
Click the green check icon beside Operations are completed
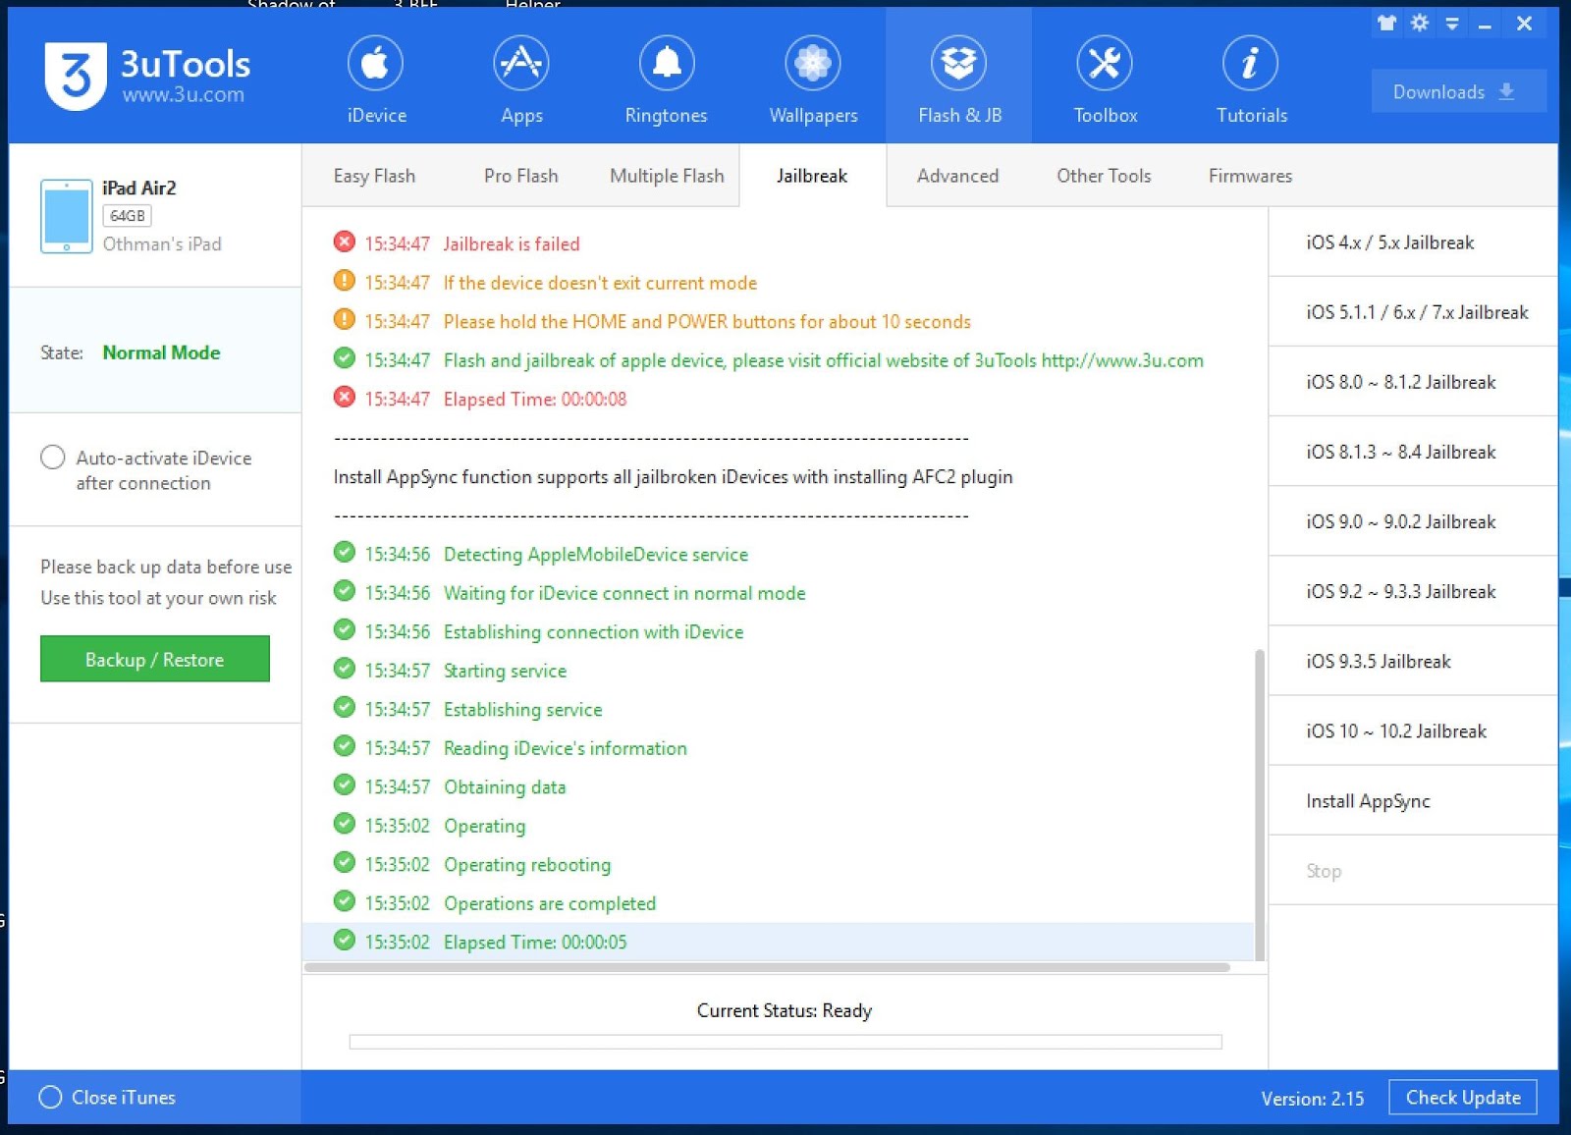344,901
